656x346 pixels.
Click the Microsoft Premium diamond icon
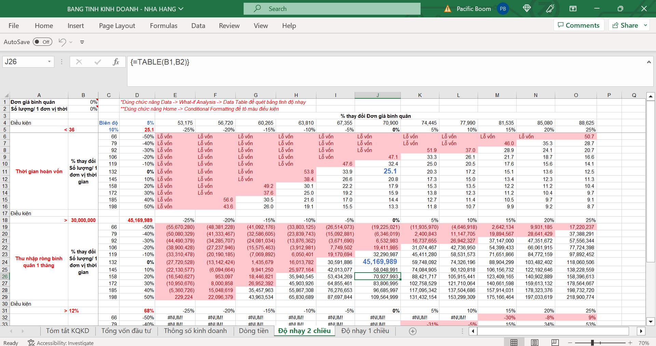click(527, 9)
